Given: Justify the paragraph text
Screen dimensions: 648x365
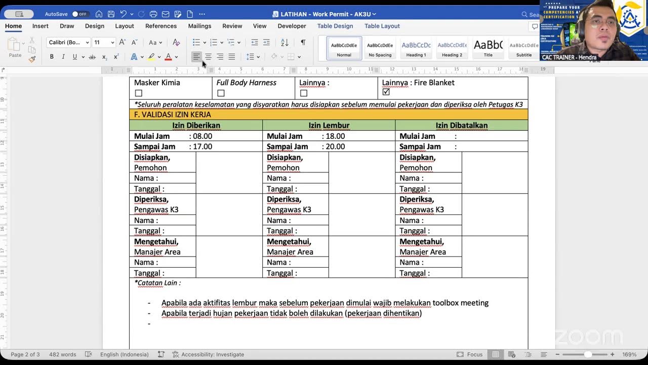Looking at the screenshot, I should click(231, 57).
